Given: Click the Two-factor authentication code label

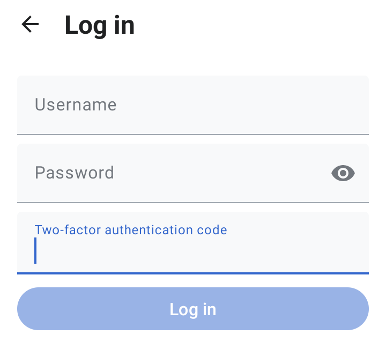Looking at the screenshot, I should (x=131, y=230).
